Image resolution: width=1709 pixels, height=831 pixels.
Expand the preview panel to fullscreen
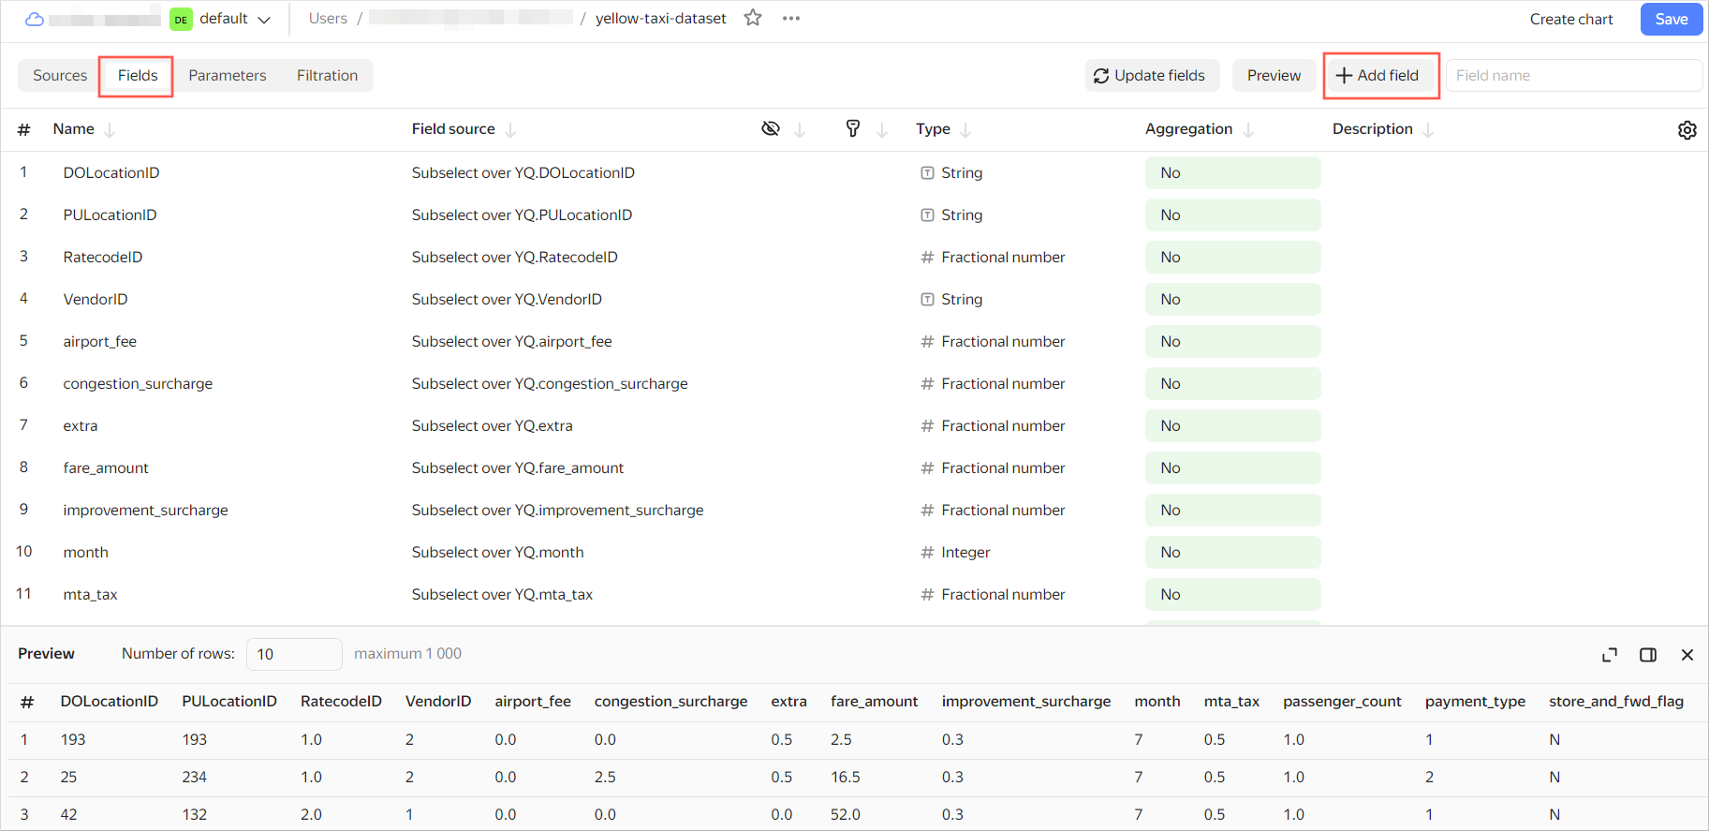[1610, 655]
